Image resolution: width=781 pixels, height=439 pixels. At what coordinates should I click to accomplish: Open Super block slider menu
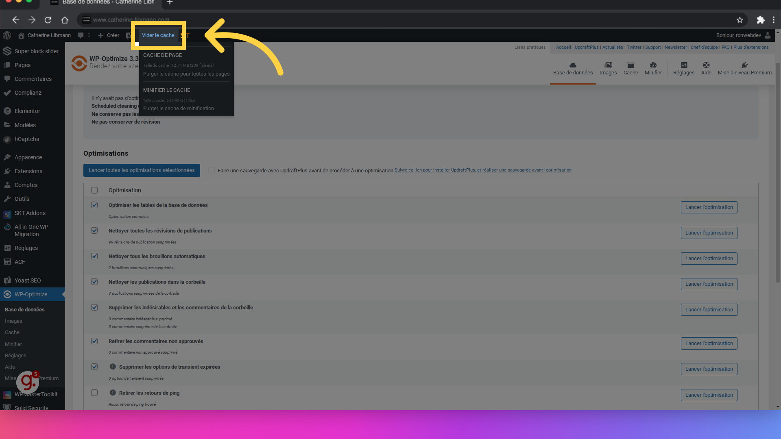[33, 51]
